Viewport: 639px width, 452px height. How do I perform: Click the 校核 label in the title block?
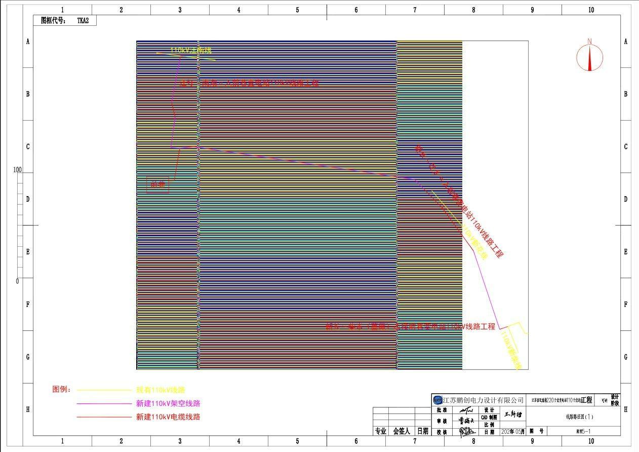(442, 432)
